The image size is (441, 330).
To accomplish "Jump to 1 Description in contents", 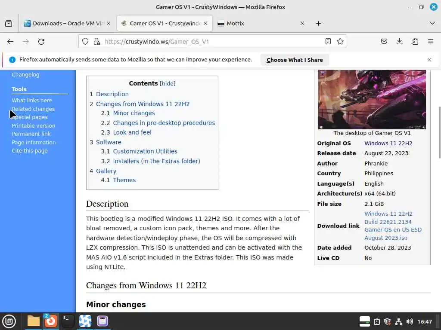I will (x=109, y=94).
